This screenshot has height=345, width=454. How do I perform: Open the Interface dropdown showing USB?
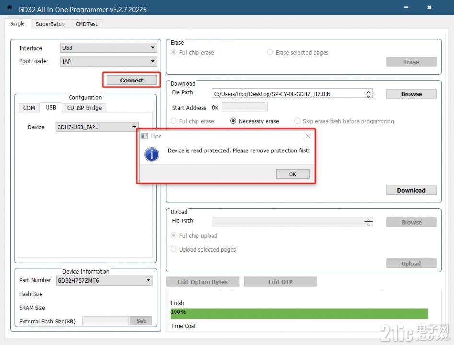click(108, 48)
